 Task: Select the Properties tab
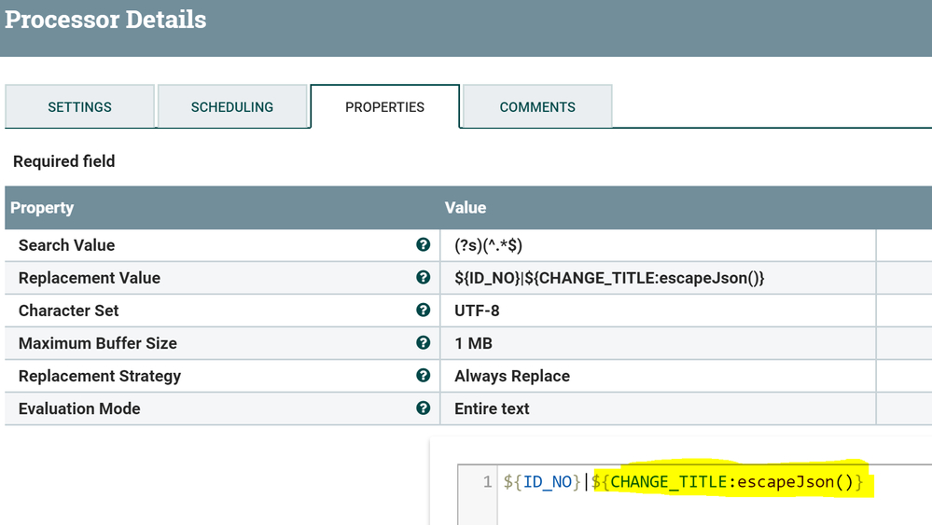[384, 107]
